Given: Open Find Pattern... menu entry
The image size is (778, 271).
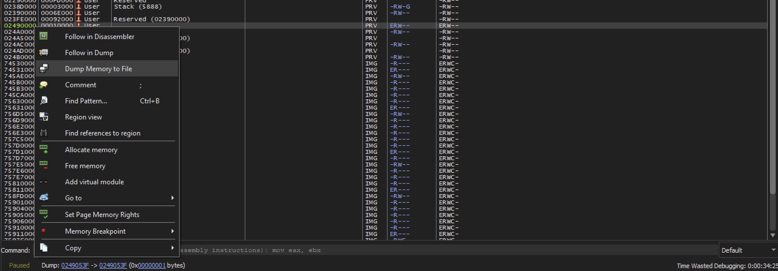Looking at the screenshot, I should tap(107, 101).
